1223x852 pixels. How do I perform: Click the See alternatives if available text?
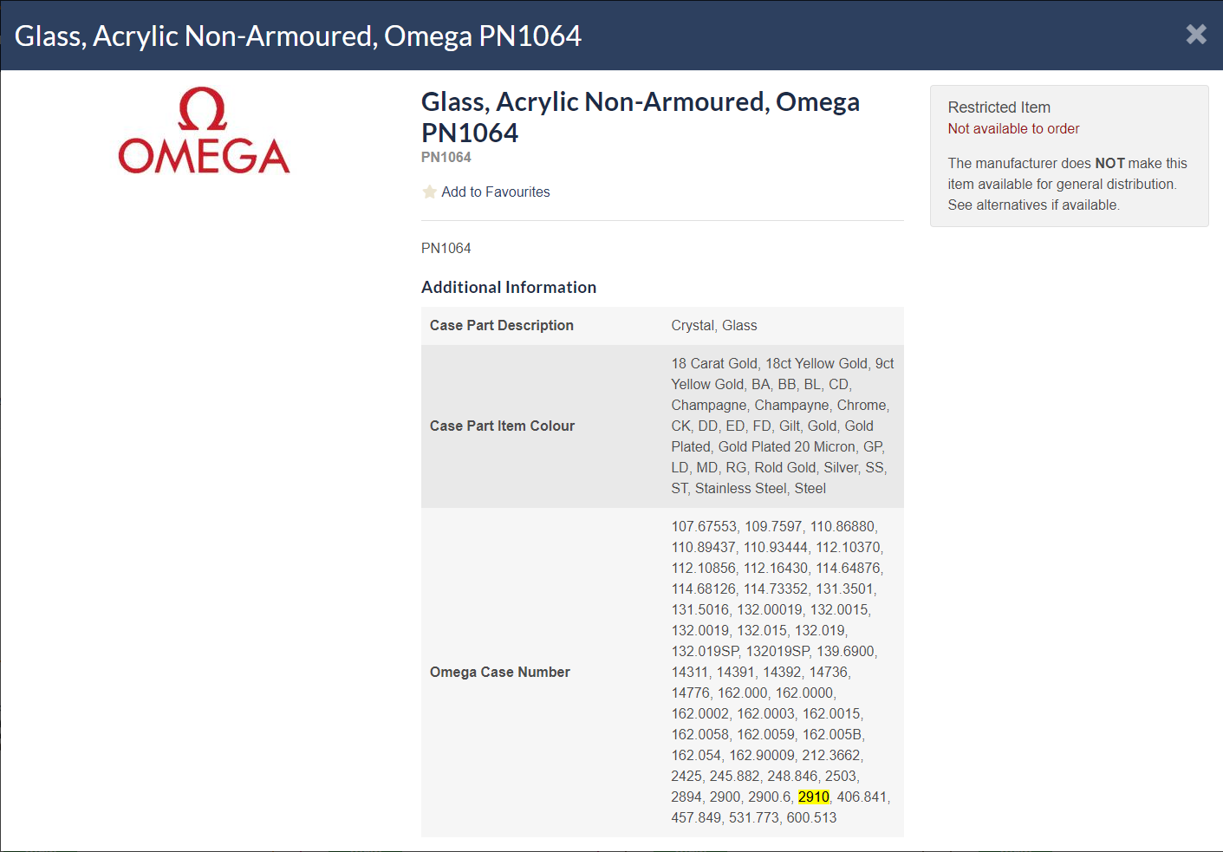pyautogui.click(x=1033, y=205)
